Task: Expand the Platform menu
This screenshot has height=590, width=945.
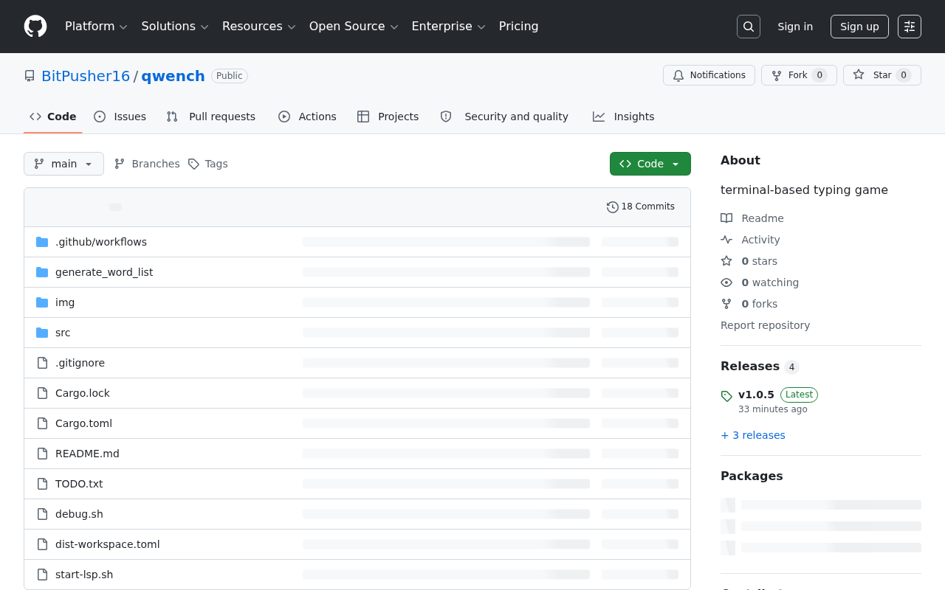Action: [x=96, y=27]
